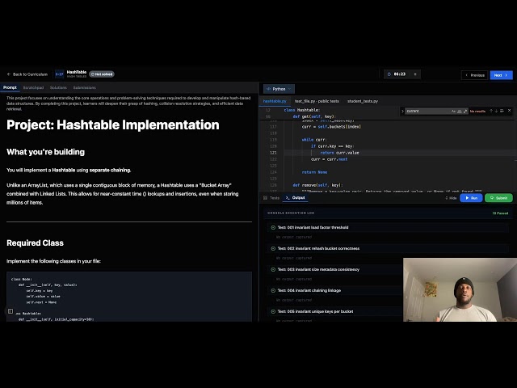This screenshot has width=517, height=388.
Task: Click the passed count in console log
Action: [x=500, y=213]
